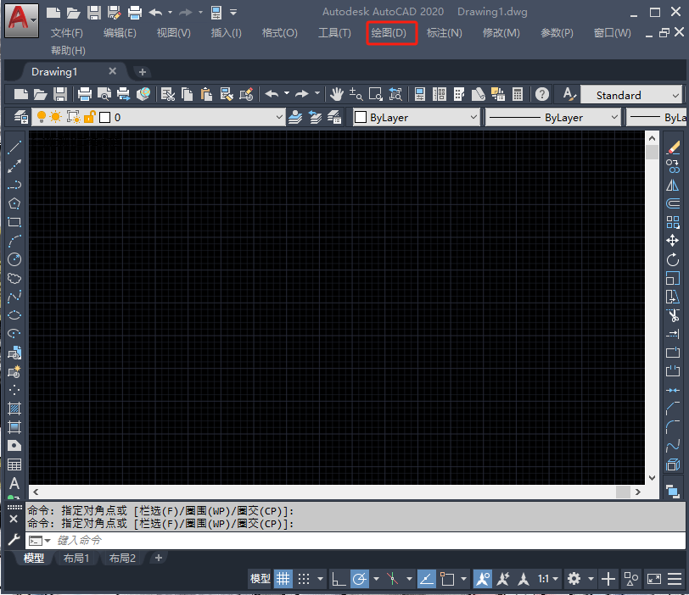Open the 修改(M) menu
Screen dimensions: 689x595
501,33
